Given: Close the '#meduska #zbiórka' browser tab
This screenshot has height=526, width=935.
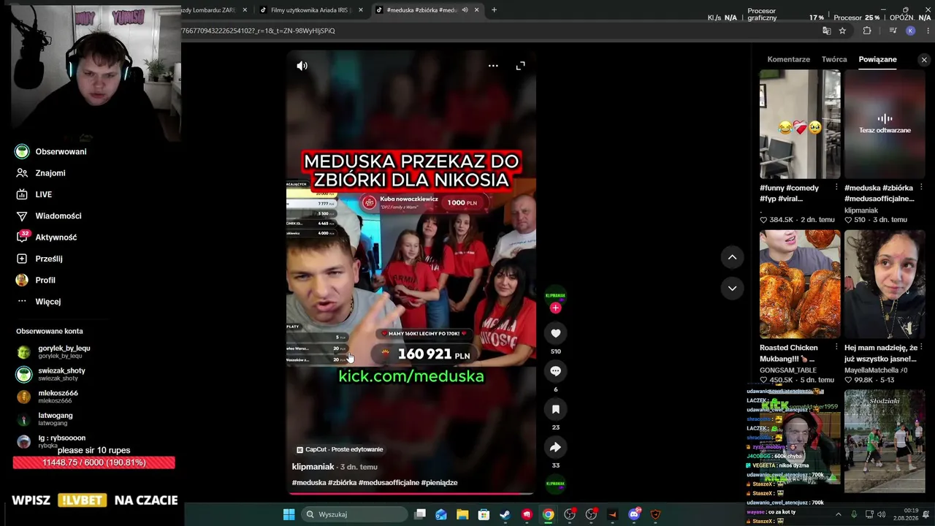Looking at the screenshot, I should coord(477,10).
